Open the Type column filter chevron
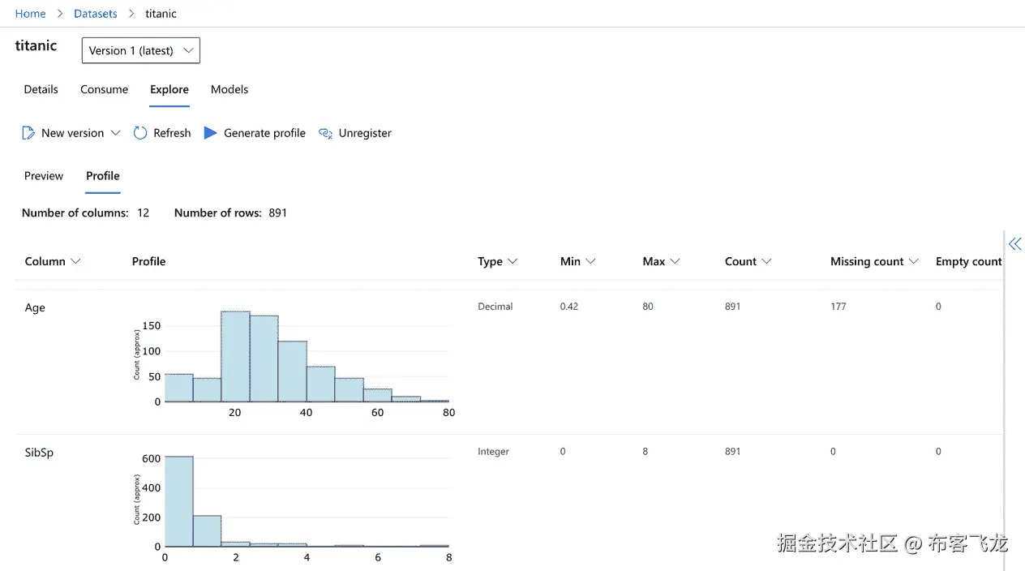This screenshot has width=1025, height=571. pyautogui.click(x=512, y=261)
